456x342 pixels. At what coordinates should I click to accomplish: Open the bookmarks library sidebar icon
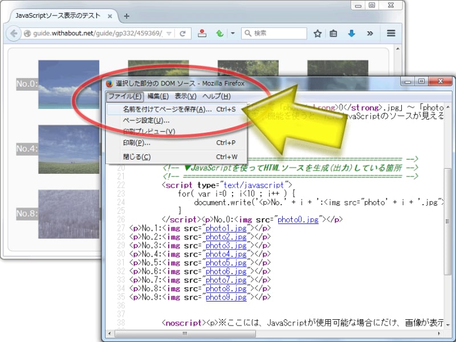(x=333, y=33)
